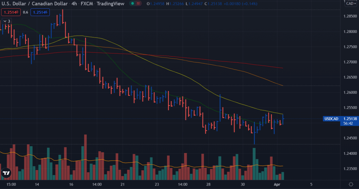
Task: Click the change value +0.00180 (+0.14%)
Action: (x=241, y=3)
